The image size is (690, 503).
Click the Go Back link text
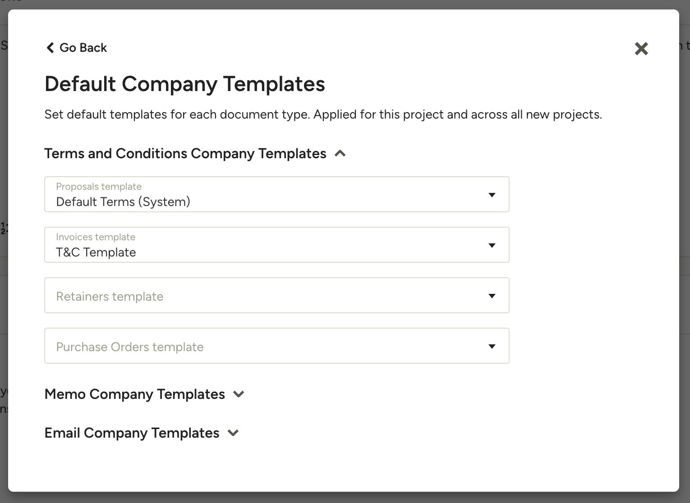[83, 48]
